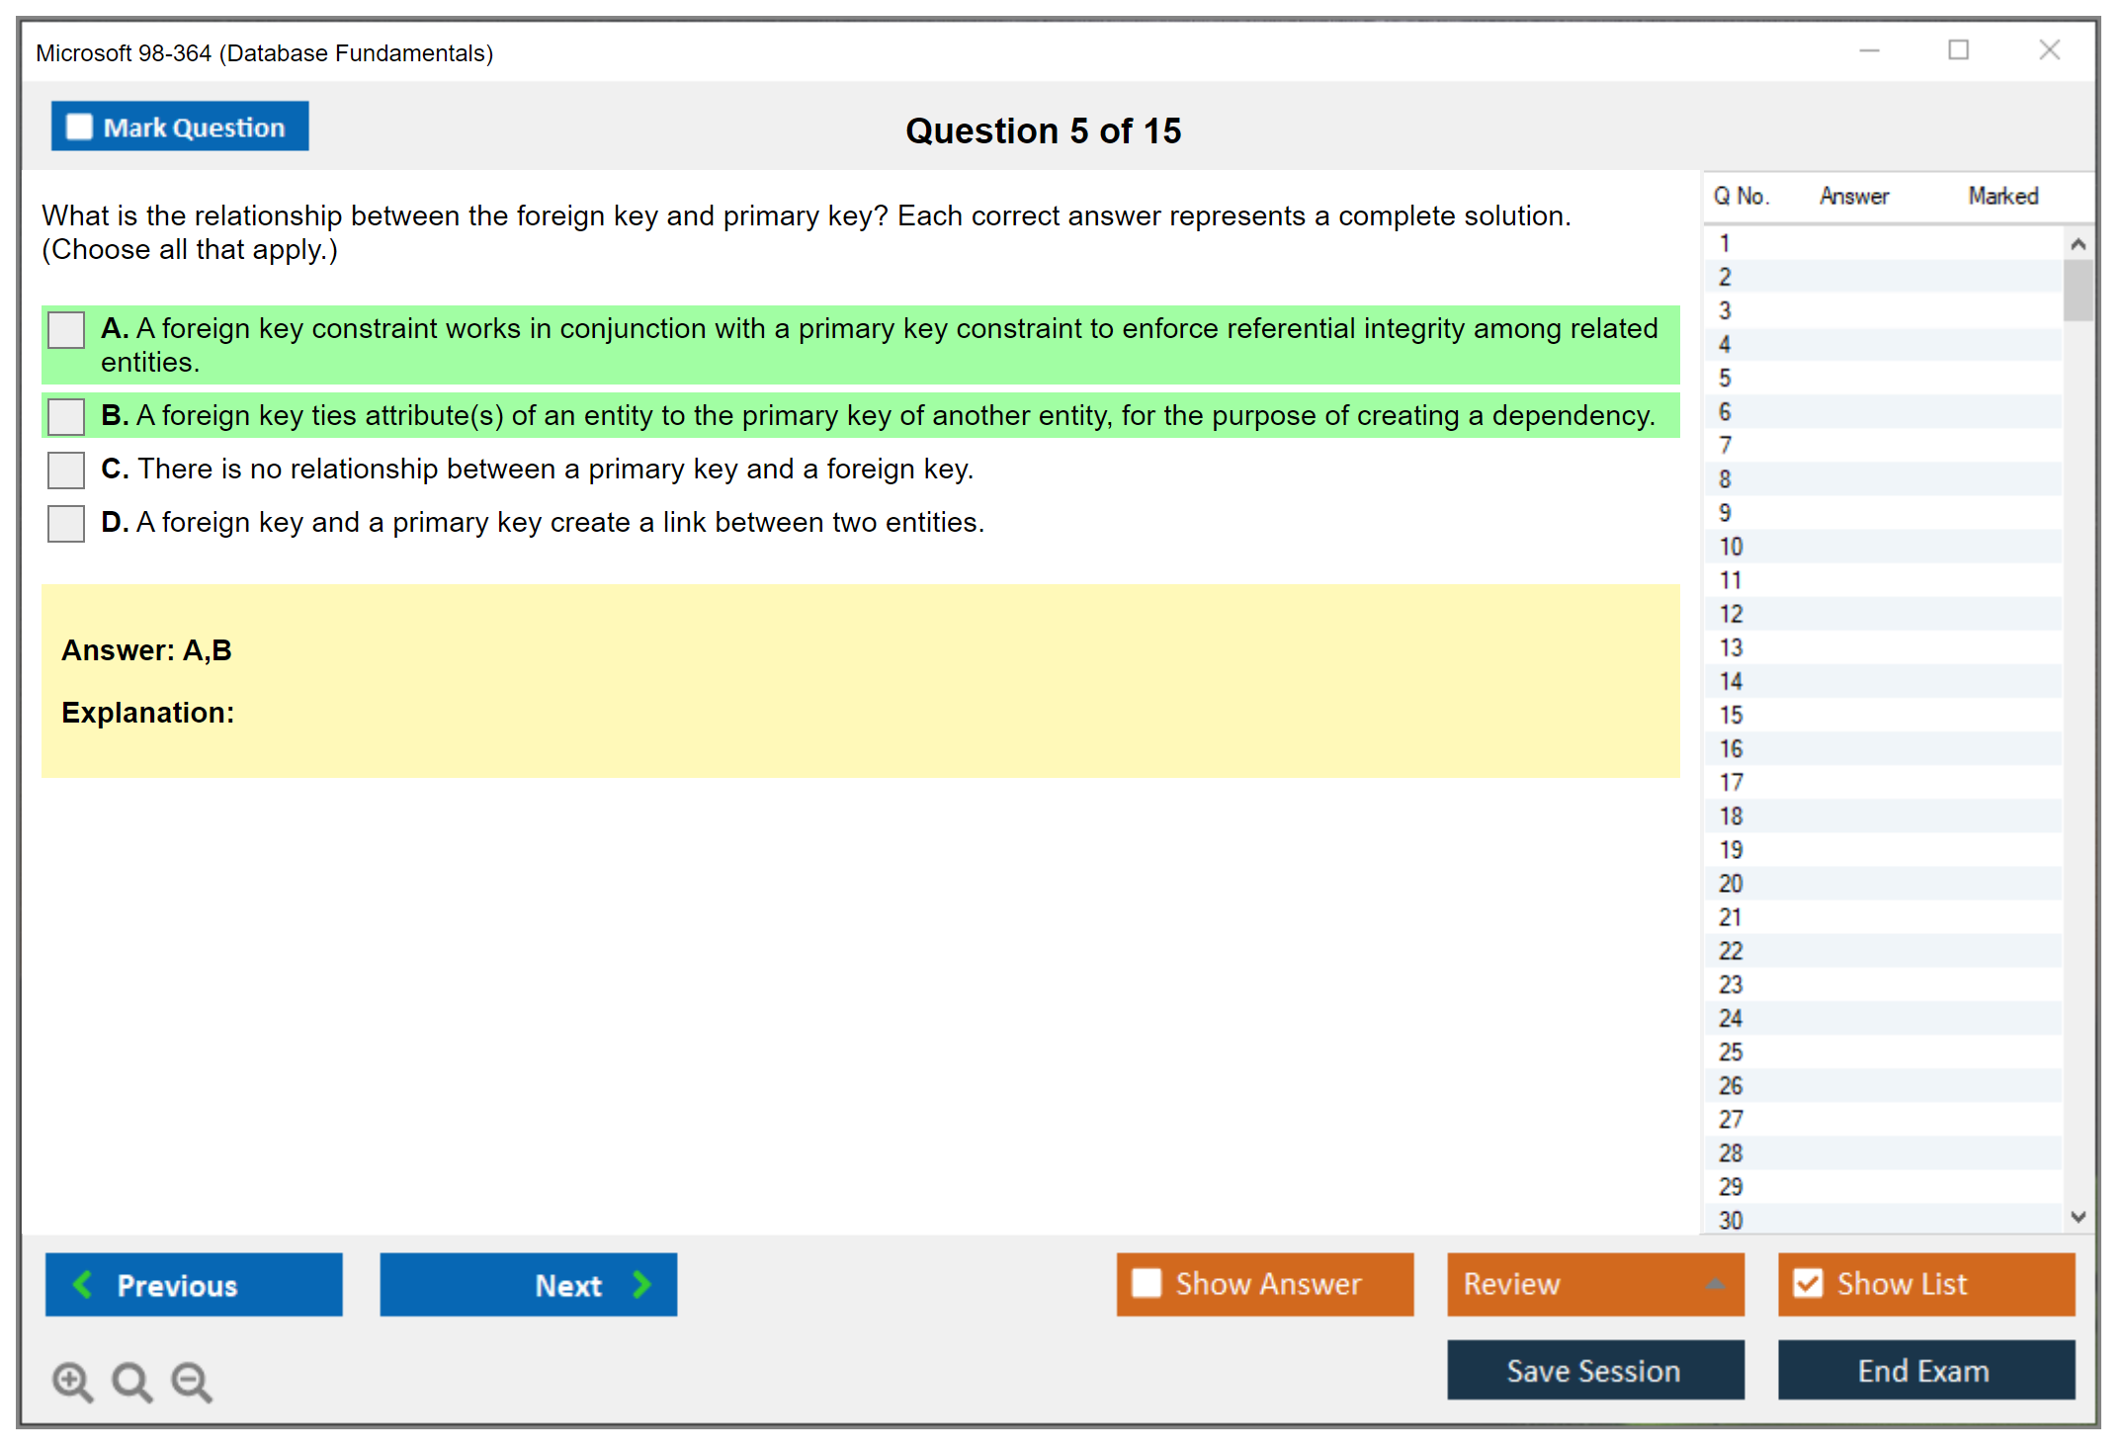
Task: Maximize the exam window
Action: tap(1958, 50)
